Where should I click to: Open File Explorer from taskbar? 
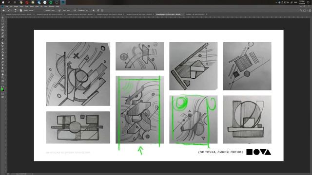tap(33, 2)
